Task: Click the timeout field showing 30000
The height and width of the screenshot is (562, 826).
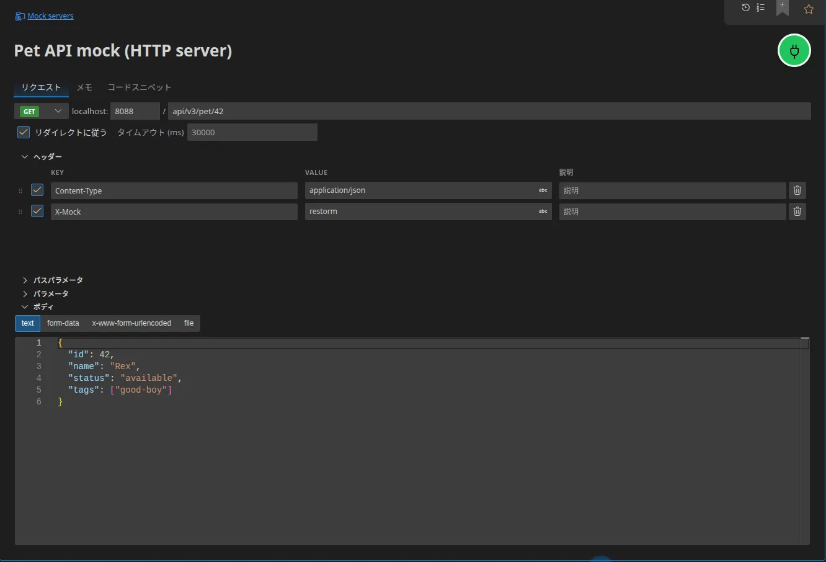Action: tap(252, 132)
